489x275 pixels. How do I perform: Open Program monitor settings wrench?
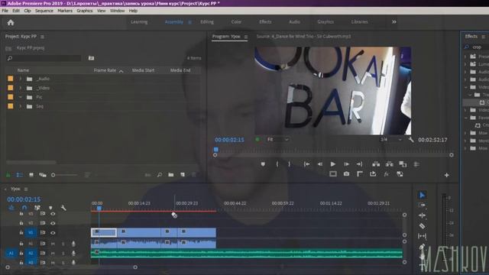click(411, 140)
